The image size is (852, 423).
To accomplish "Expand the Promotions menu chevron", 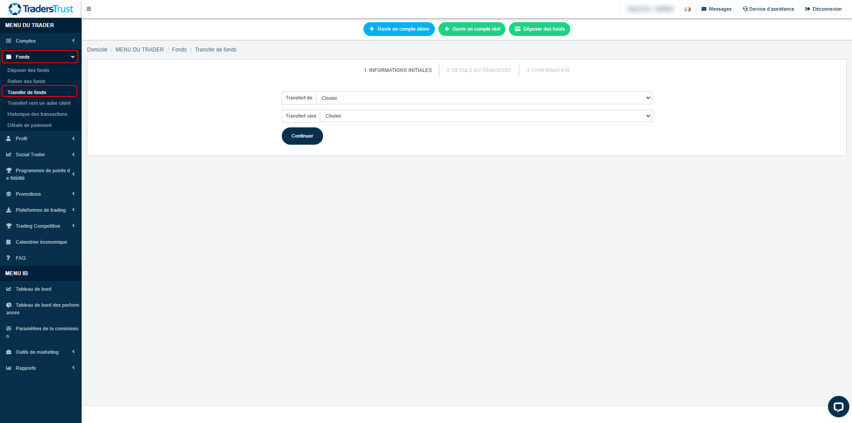I will pyautogui.click(x=73, y=194).
